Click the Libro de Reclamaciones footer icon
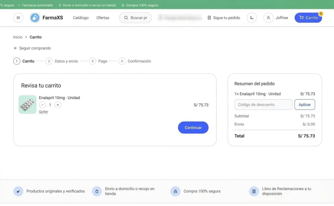334x206 pixels. click(x=254, y=191)
